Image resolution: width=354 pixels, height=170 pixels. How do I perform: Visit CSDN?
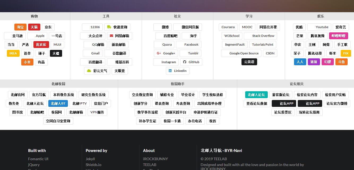[270, 53]
